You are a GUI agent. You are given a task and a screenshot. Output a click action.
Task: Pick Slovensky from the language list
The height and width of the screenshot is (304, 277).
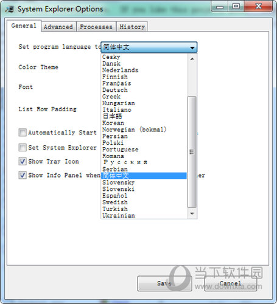click(x=144, y=182)
